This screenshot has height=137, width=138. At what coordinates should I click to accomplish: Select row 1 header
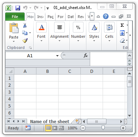coord(10,78)
